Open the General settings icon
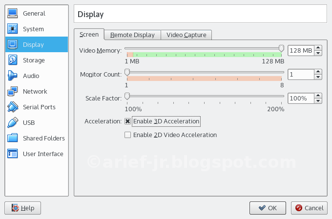Screen dimensions: 332x219 (13, 13)
